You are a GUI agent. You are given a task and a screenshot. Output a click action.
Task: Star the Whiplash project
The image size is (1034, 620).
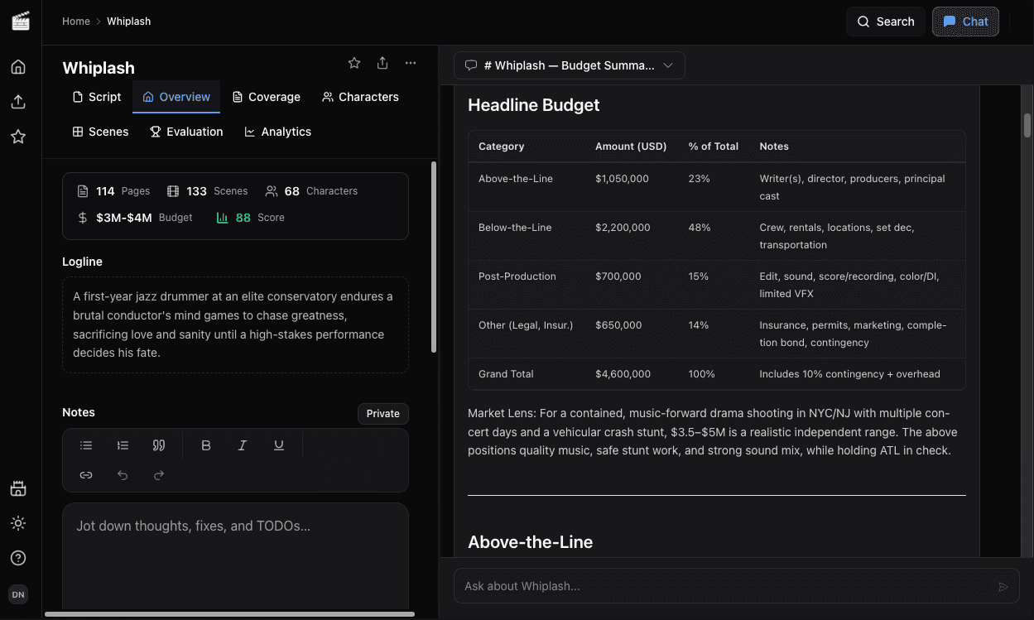[x=354, y=63]
